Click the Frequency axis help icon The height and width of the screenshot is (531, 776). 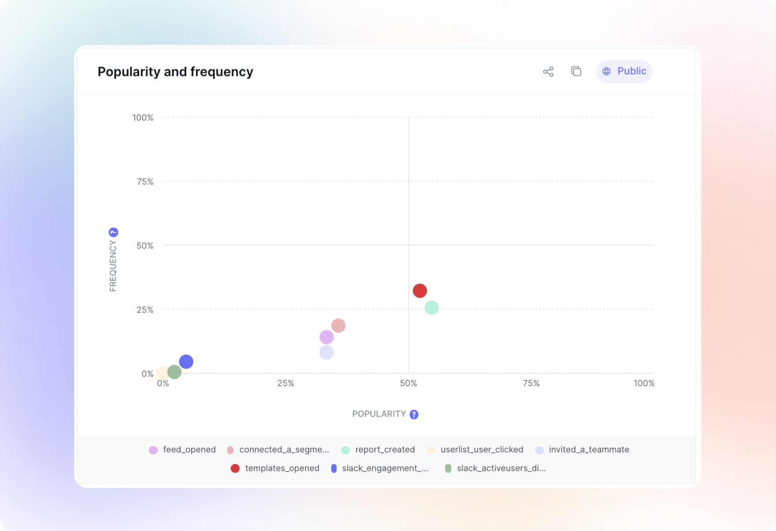[x=113, y=232]
